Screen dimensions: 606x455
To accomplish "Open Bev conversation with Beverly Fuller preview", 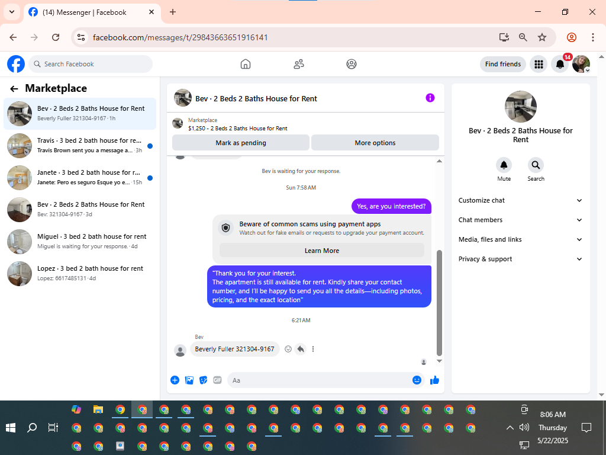I will pos(80,113).
